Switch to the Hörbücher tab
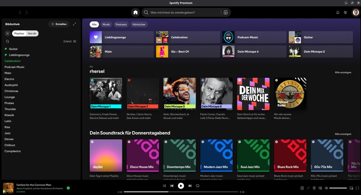361x195 pixels. pyautogui.click(x=139, y=24)
